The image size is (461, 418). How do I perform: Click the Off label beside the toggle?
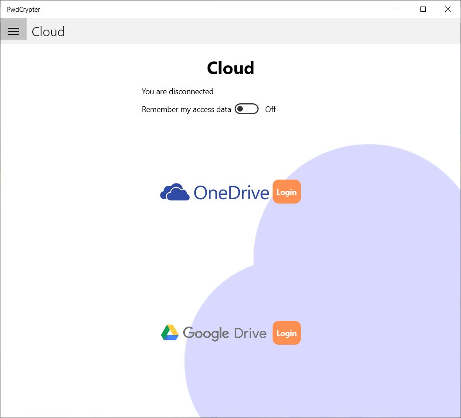pyautogui.click(x=270, y=109)
